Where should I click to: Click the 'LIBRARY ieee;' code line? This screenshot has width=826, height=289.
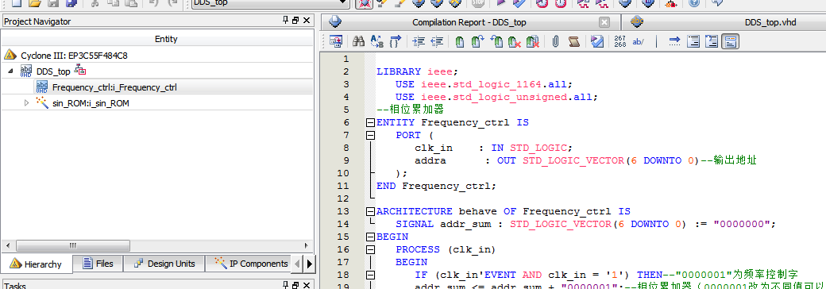click(x=417, y=71)
